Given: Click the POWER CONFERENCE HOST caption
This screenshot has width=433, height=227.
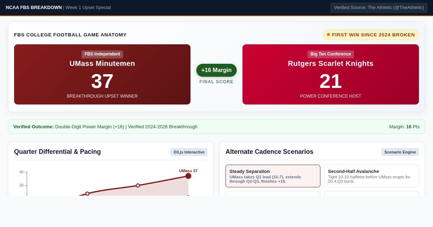Looking at the screenshot, I should [x=331, y=96].
